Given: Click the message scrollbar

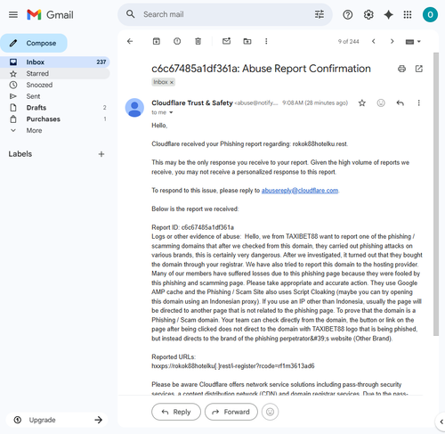Looking at the screenshot, I should pyautogui.click(x=436, y=194).
